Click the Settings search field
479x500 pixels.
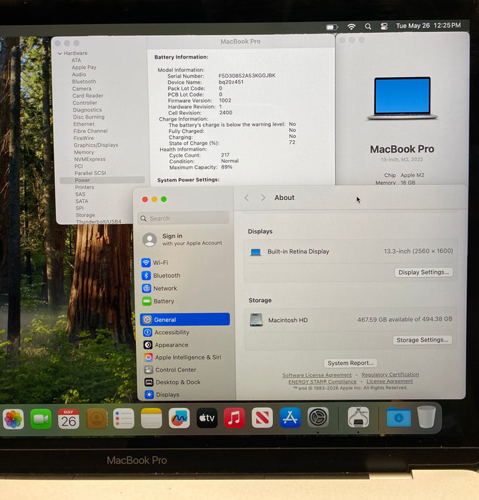pyautogui.click(x=184, y=219)
